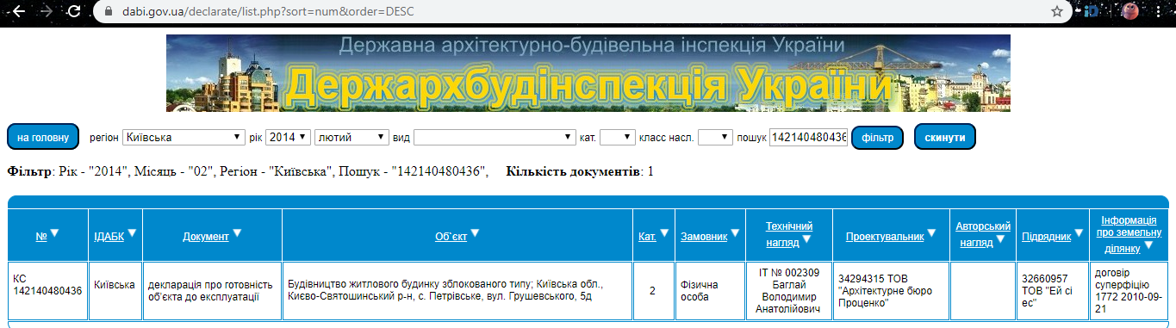The height and width of the screenshot is (328, 1176).
Task: Sort by Замовник column arrow
Action: click(736, 233)
